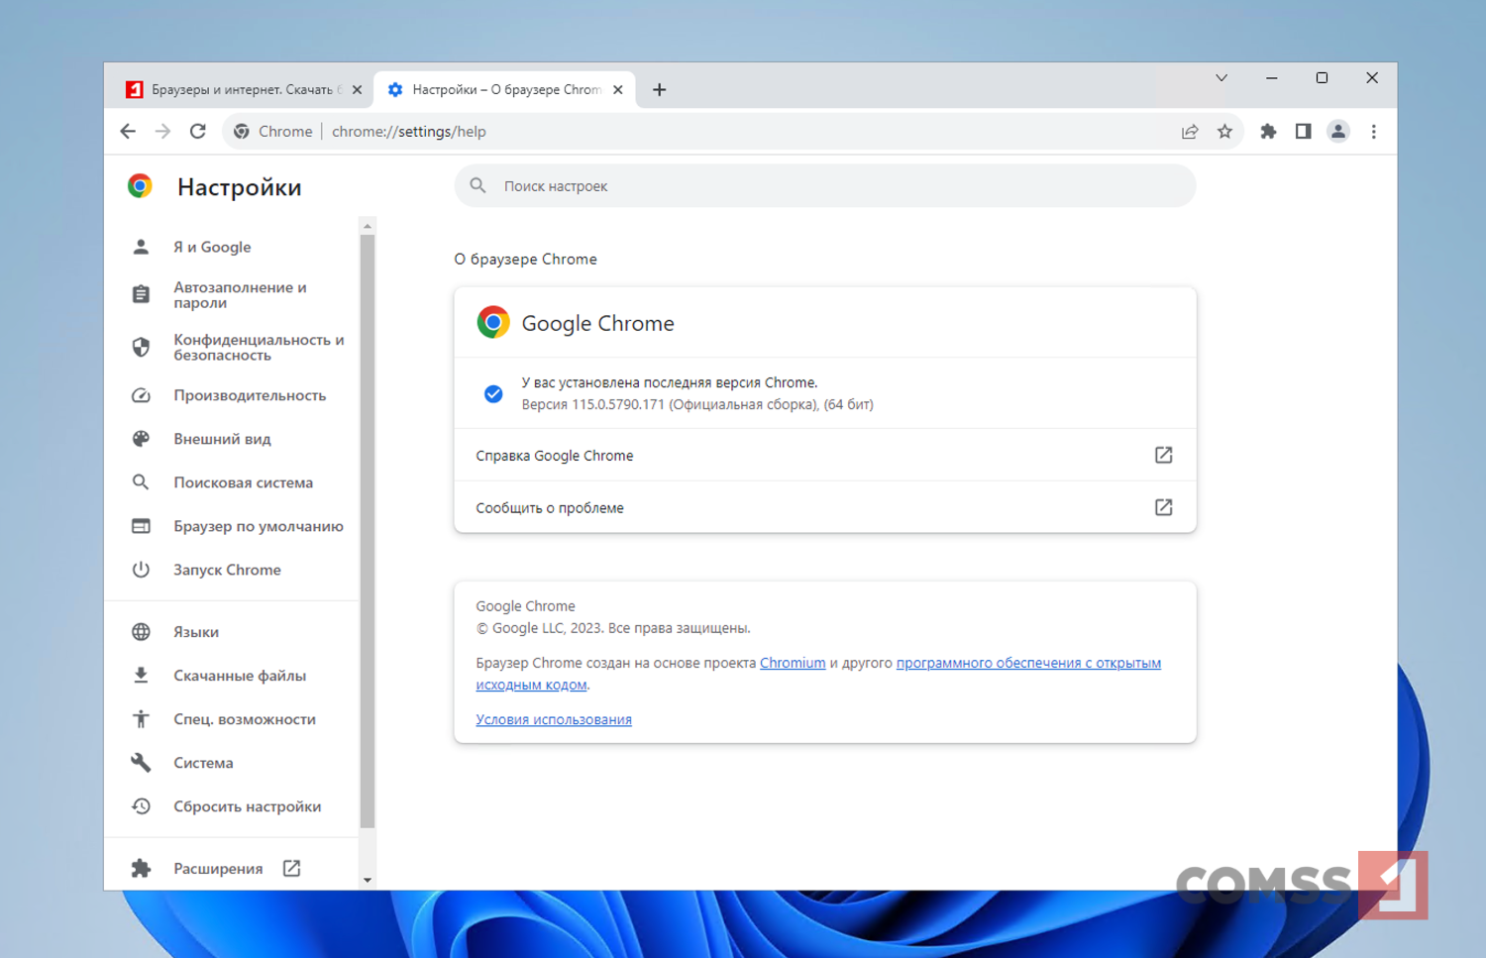1486x958 pixels.
Task: Click the person icon beside Я и Google
Action: [141, 247]
